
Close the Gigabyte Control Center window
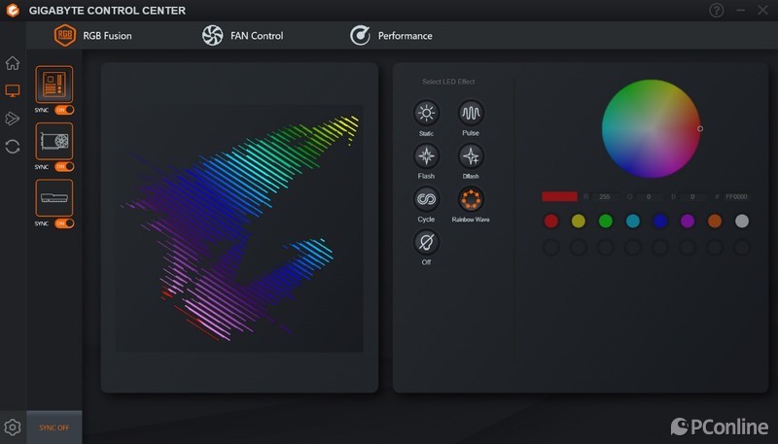click(762, 11)
